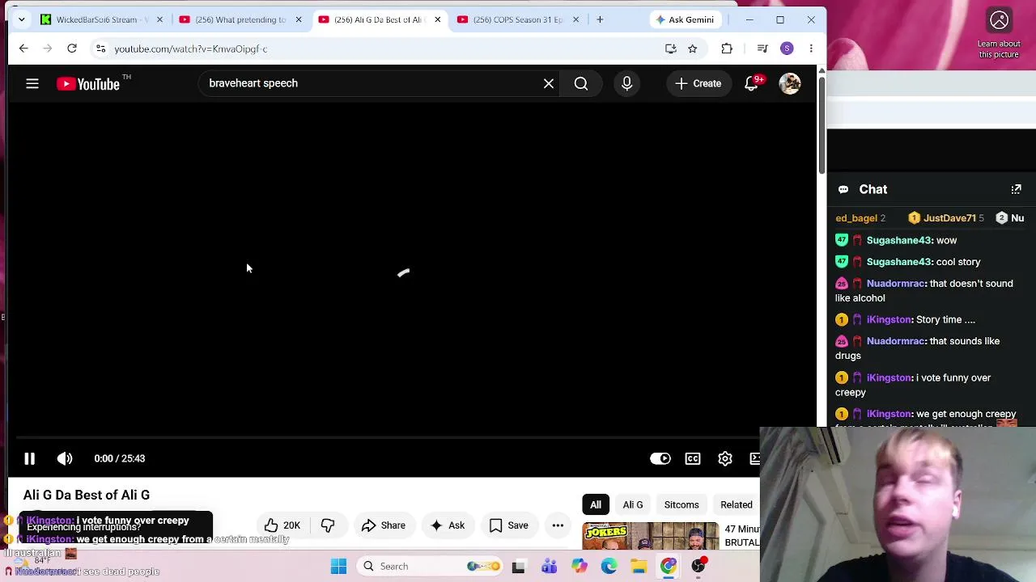Clear the braveheart speech search text

click(549, 83)
